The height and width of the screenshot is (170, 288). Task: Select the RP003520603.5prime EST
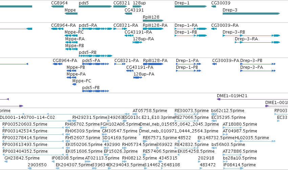tap(33, 128)
